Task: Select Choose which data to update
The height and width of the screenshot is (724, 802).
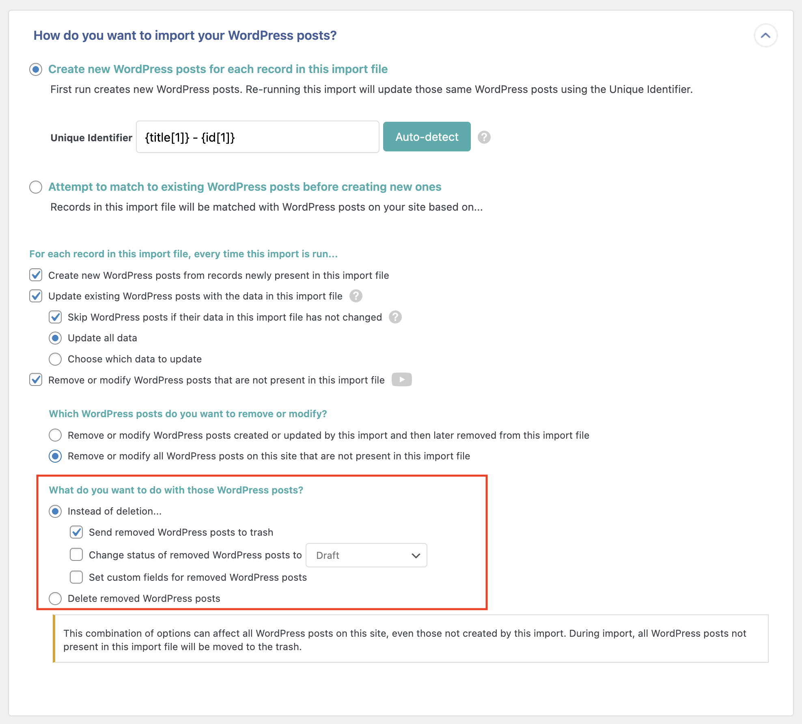Action: [x=55, y=359]
